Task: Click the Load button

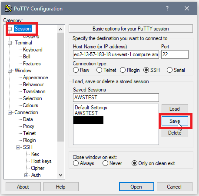Action: pos(175,109)
